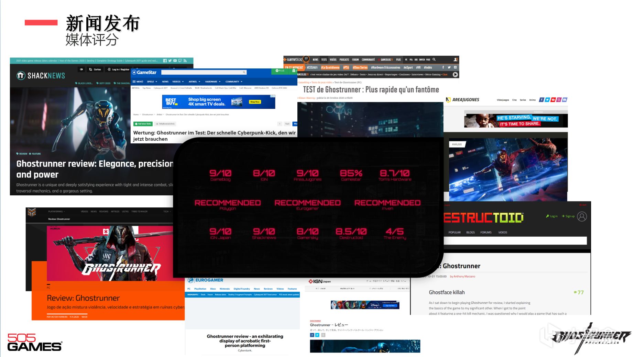Open the Gameblog TESTS tab

[324, 60]
